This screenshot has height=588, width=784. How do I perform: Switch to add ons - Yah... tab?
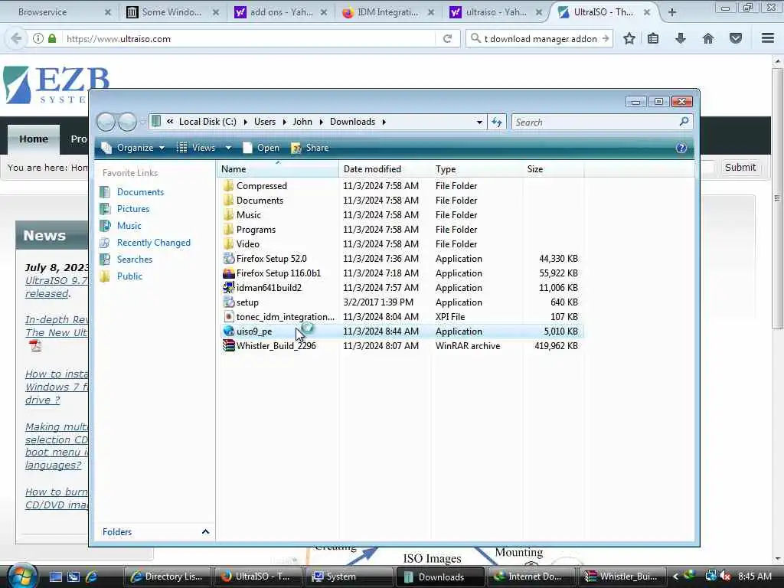click(x=280, y=12)
